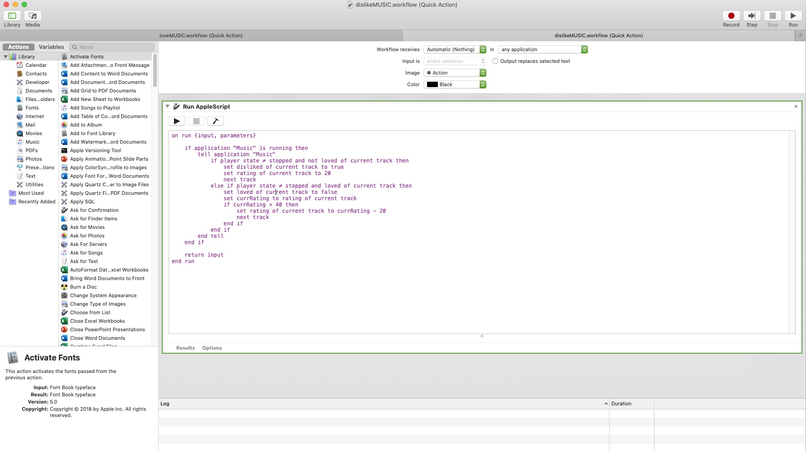Open the Recently Added smart folder
Viewport: 806px width, 452px height.
[x=36, y=202]
